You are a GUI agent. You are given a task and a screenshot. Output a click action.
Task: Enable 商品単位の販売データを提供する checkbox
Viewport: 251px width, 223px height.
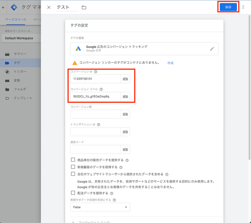(x=73, y=160)
